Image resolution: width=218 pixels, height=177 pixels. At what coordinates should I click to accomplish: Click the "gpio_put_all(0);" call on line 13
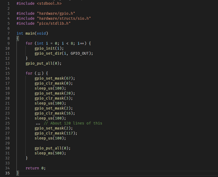click(43, 63)
